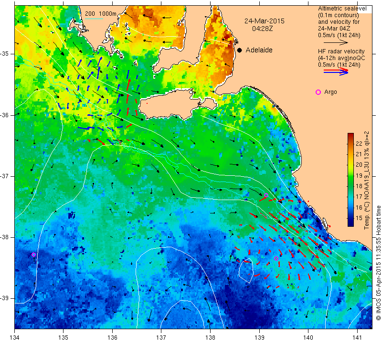Click the Argo legend label

click(330, 92)
